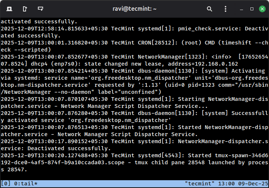This screenshot has height=188, width=269.
Task: Click the "tecmint" hostname in status bar
Action: click(x=200, y=184)
